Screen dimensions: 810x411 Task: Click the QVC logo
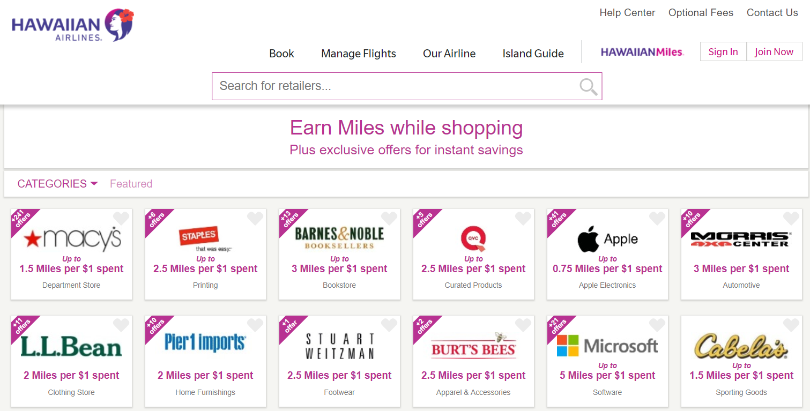473,239
